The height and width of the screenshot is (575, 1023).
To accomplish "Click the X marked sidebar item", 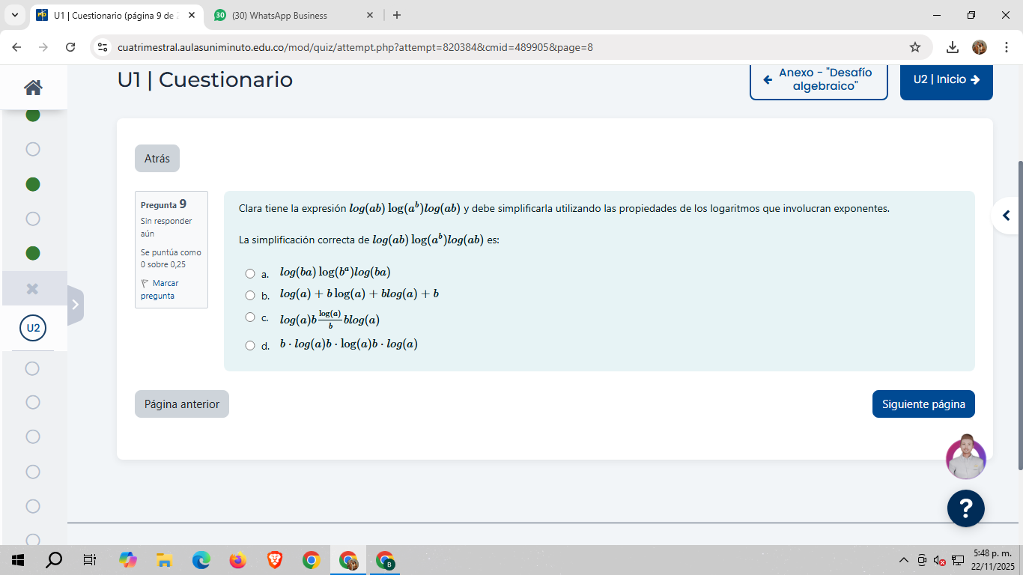I will (33, 288).
